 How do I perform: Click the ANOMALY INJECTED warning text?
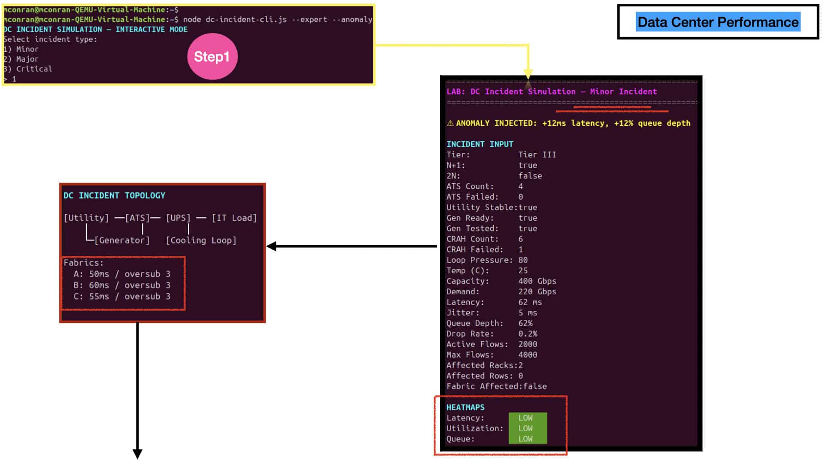pos(573,123)
